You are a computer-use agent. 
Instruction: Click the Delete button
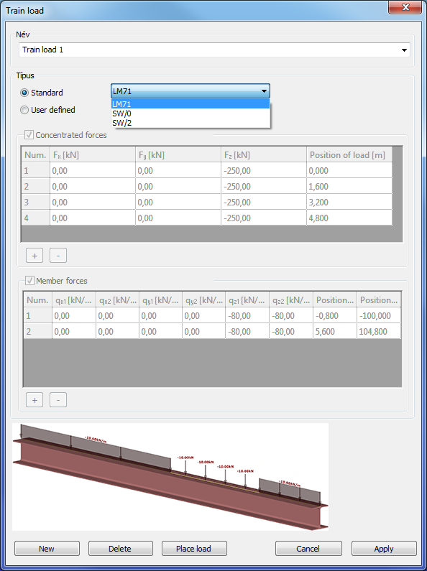click(120, 549)
